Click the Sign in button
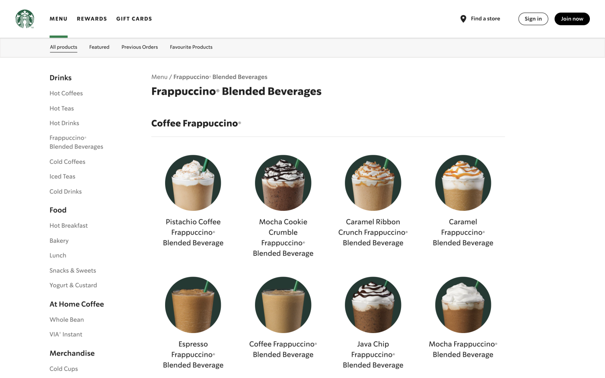The image size is (605, 378). click(x=533, y=19)
